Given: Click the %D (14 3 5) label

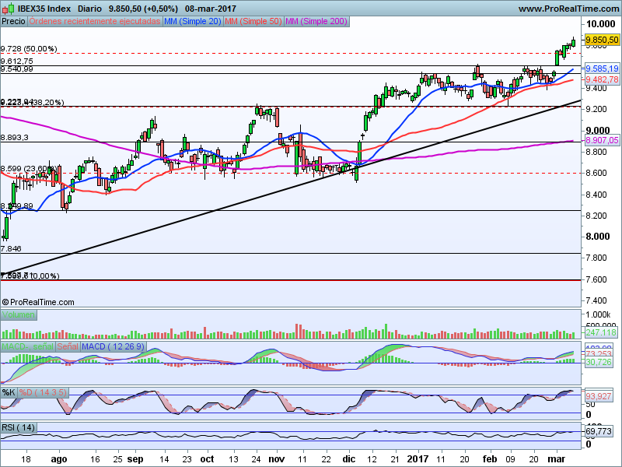Looking at the screenshot, I should point(43,393).
